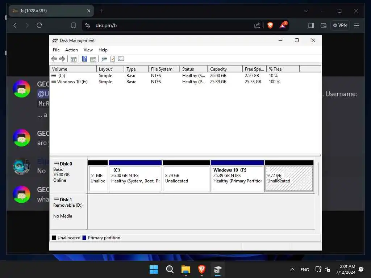Open Brave from the taskbar

[x=201, y=269]
